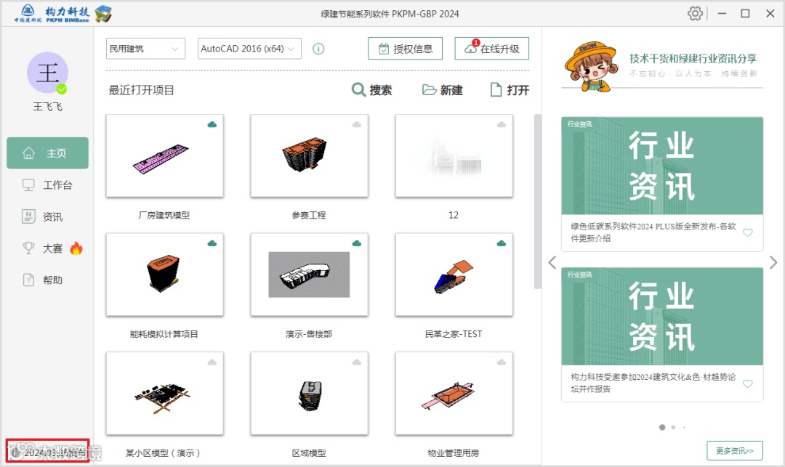Viewport: 785px width, 467px height.
Task: Maximize the PKPM-GBP window
Action: 746,14
